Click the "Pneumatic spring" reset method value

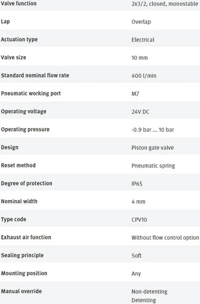(x=153, y=166)
